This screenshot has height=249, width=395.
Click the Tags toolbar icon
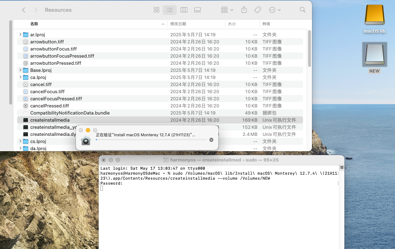pos(258,10)
